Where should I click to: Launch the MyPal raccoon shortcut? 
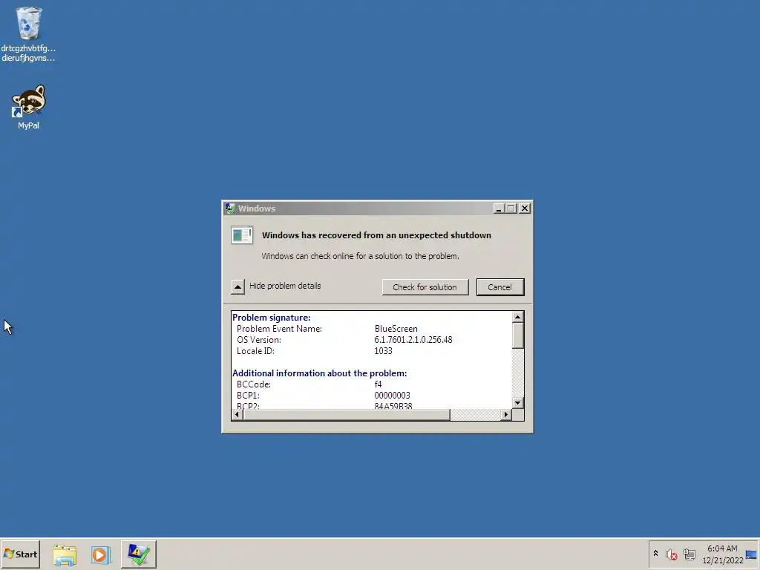point(29,107)
